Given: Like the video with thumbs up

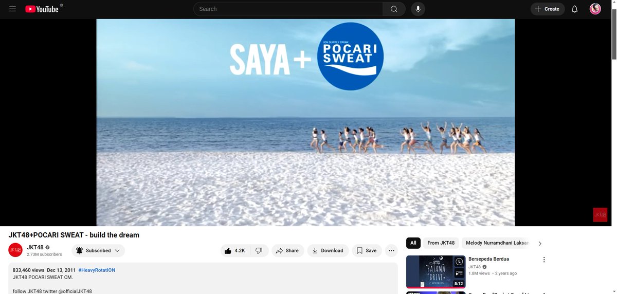Looking at the screenshot, I should [x=235, y=251].
